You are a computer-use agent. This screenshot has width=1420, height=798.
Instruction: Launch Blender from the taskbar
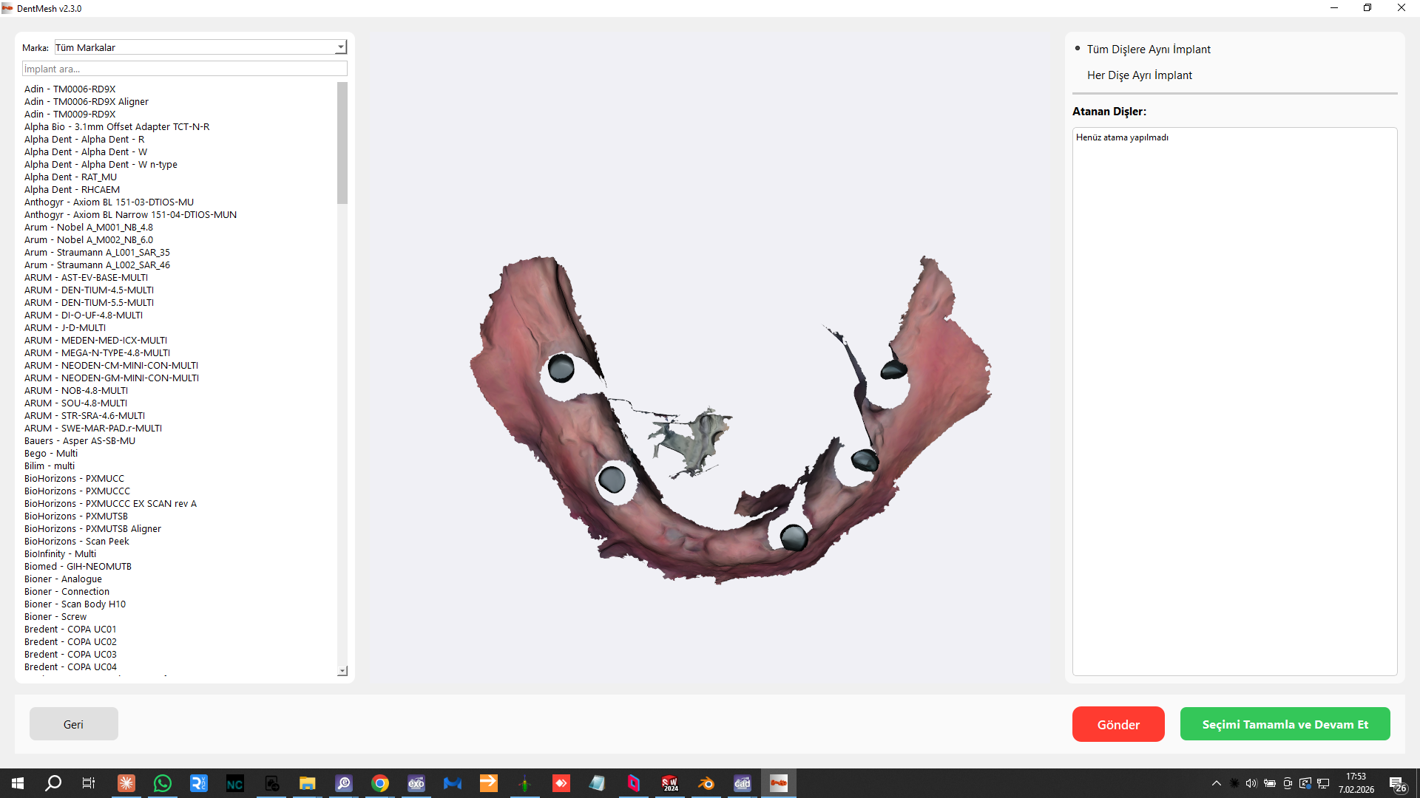[706, 783]
